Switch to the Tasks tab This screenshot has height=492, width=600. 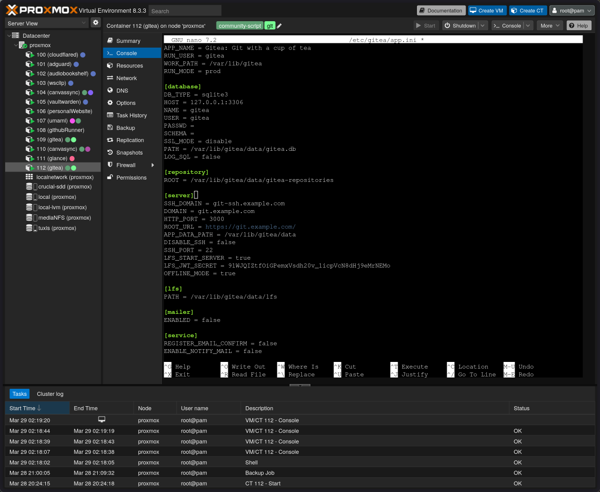pyautogui.click(x=20, y=394)
